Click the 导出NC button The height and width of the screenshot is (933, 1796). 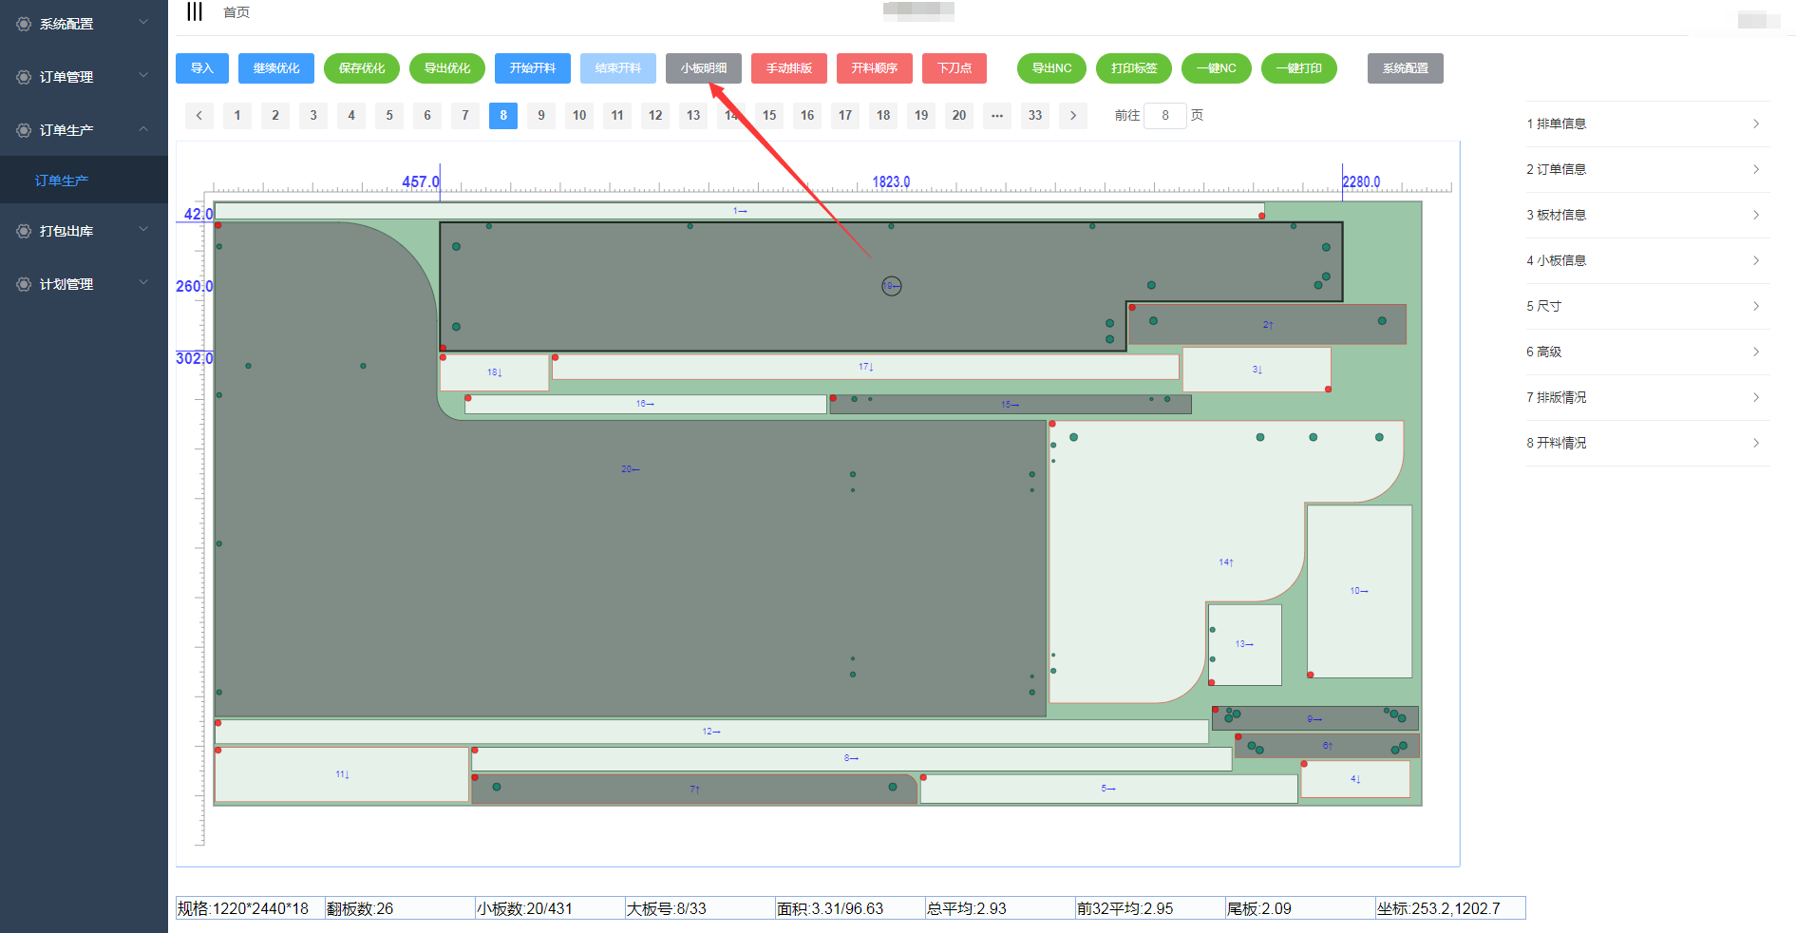point(1051,68)
